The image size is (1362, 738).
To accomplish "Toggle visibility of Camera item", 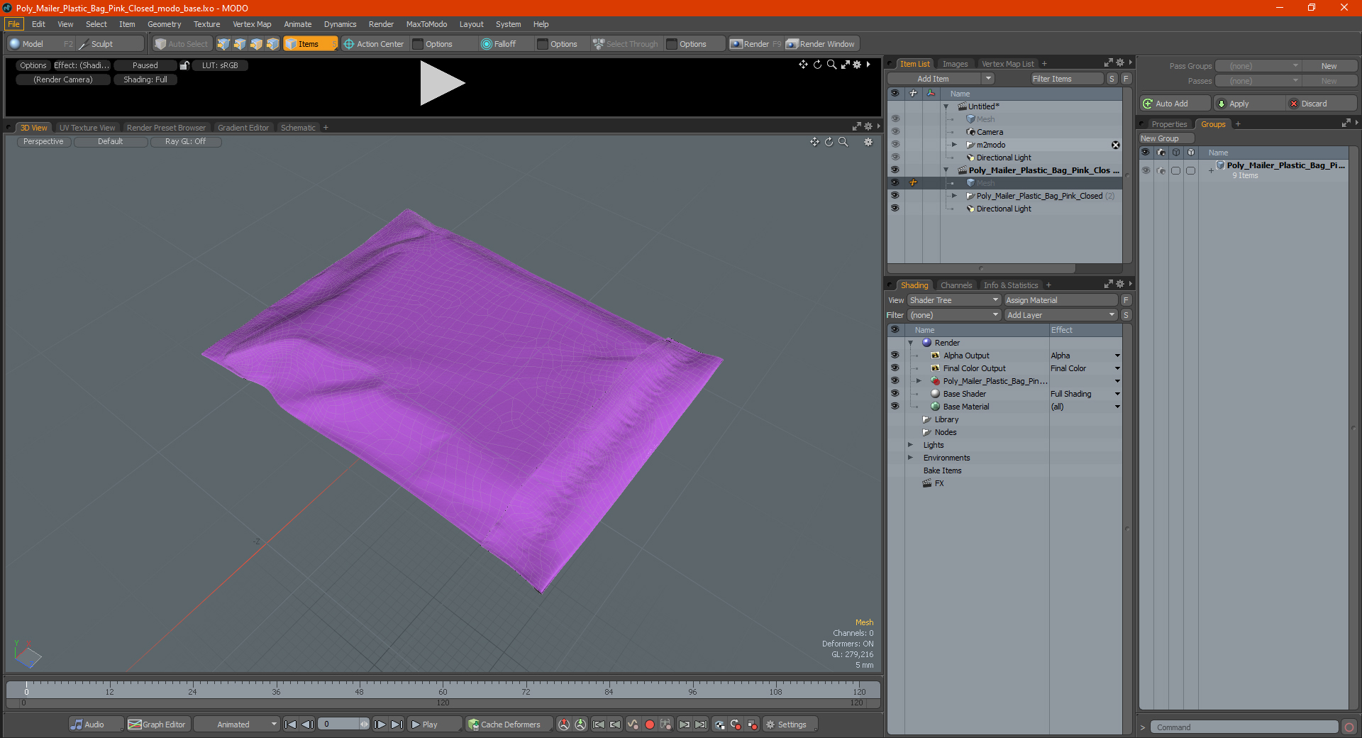I will [x=895, y=132].
